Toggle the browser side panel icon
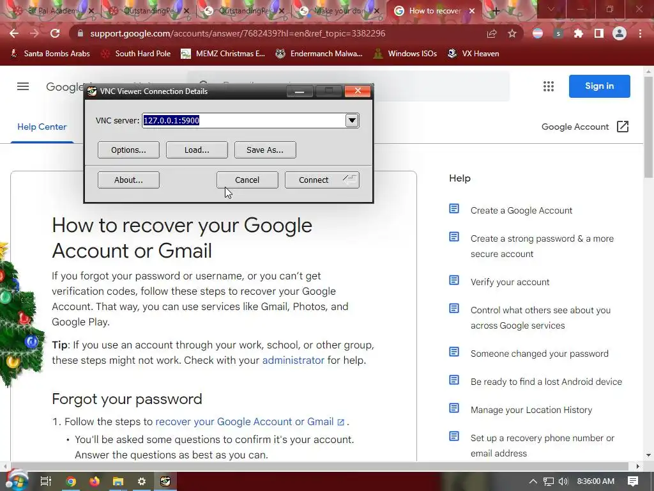This screenshot has width=654, height=491. point(599,33)
